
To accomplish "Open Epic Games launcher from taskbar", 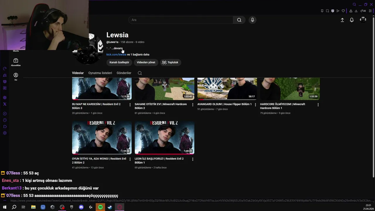I will (71, 207).
